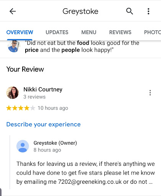Switch to the Photos tab
This screenshot has width=161, height=196.
coord(153,32)
